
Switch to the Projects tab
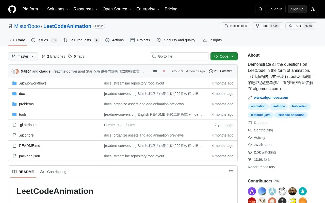pyautogui.click(x=140, y=40)
